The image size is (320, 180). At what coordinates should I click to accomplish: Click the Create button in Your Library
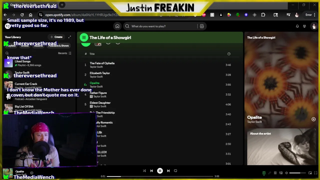(x=56, y=37)
